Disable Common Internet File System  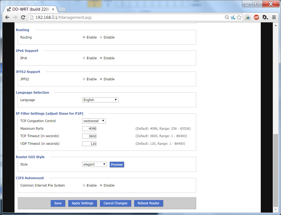click(101, 185)
